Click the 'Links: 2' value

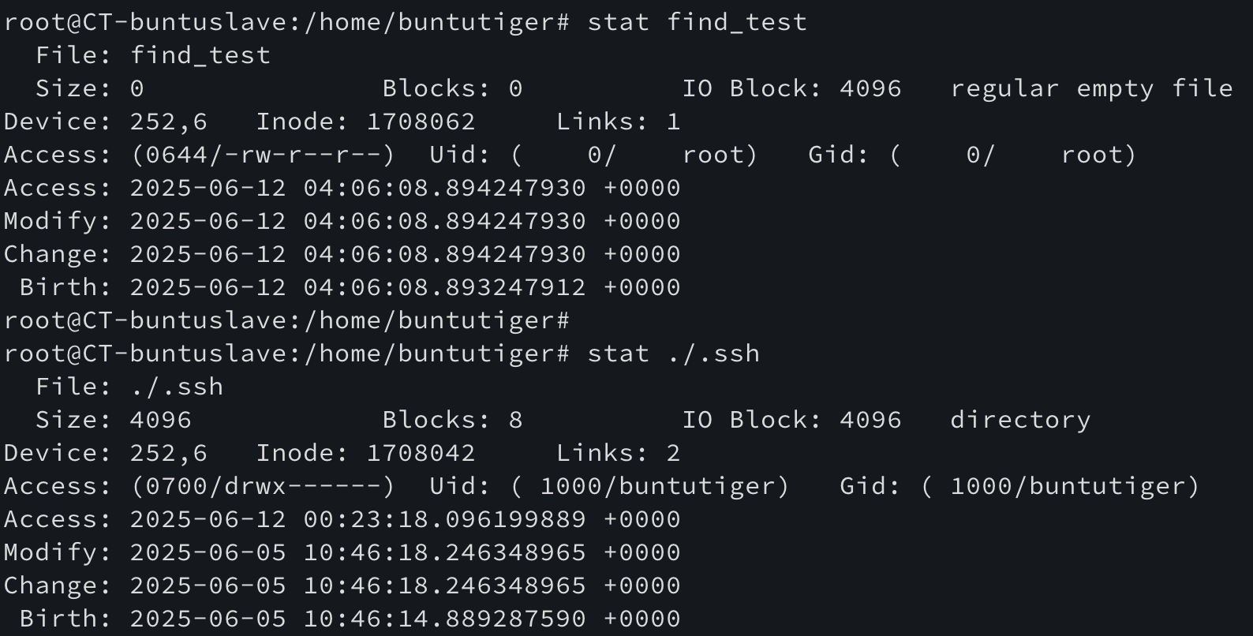click(x=672, y=453)
